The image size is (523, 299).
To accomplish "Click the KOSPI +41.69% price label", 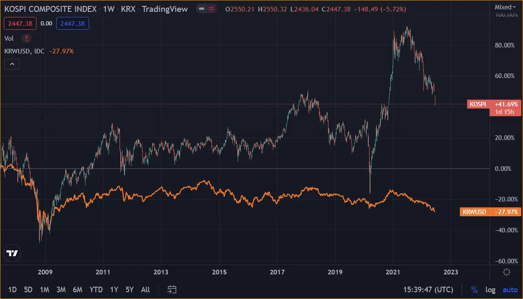I will (x=494, y=104).
